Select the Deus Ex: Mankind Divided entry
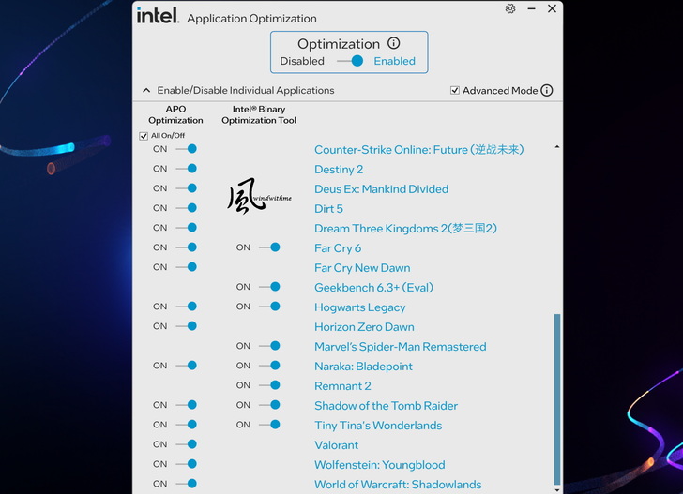This screenshot has height=494, width=683. pos(381,189)
